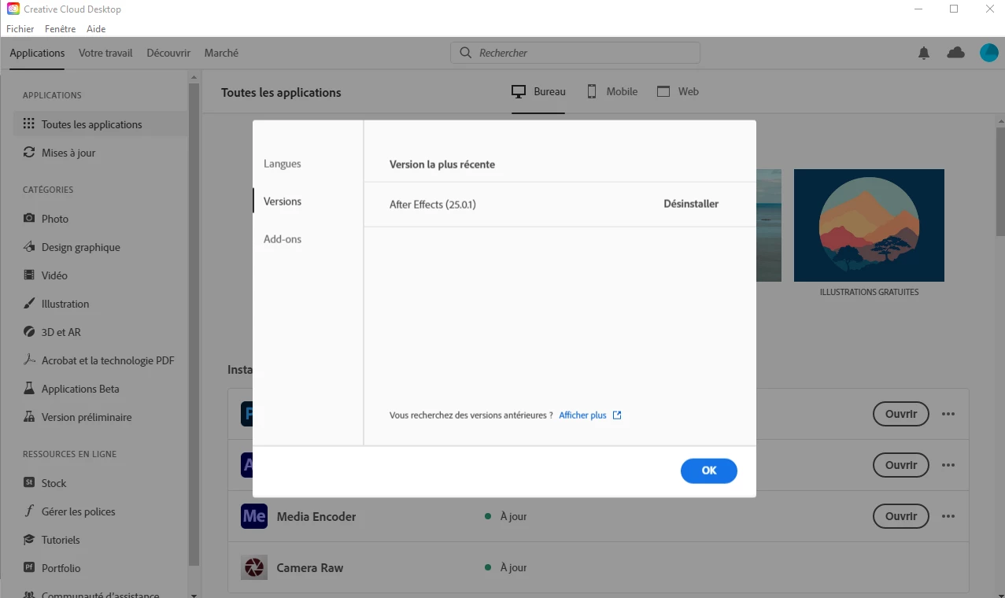Click the sidebar vertical scrollbar
The height and width of the screenshot is (598, 1005).
coord(194,323)
